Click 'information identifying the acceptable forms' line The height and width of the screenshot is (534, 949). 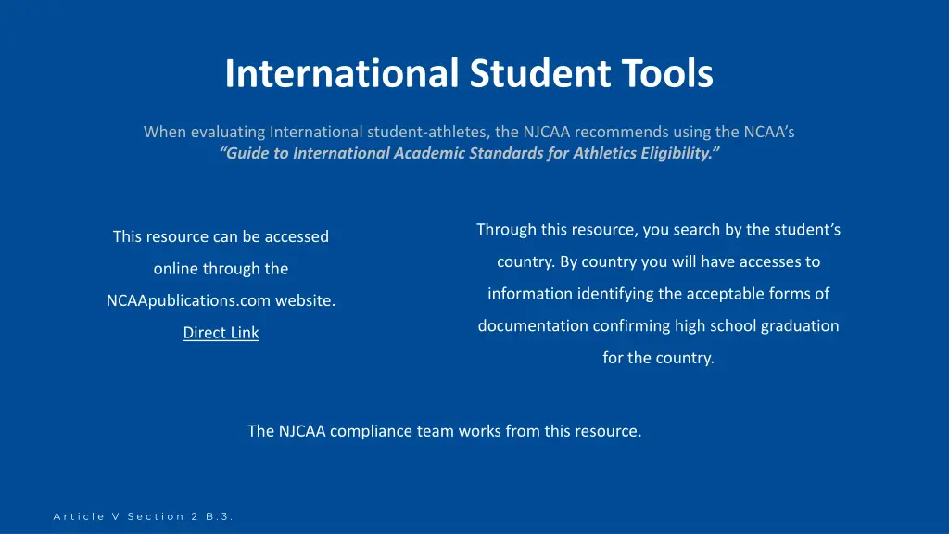tap(659, 294)
